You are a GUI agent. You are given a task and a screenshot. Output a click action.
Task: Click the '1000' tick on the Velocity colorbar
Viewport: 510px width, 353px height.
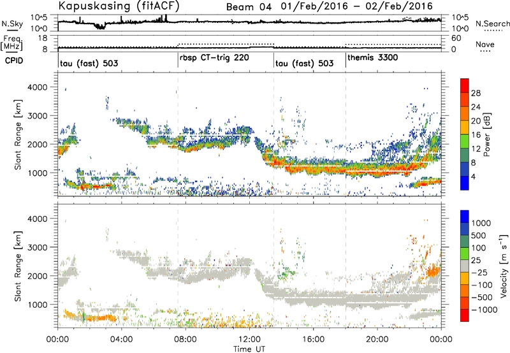[481, 223]
